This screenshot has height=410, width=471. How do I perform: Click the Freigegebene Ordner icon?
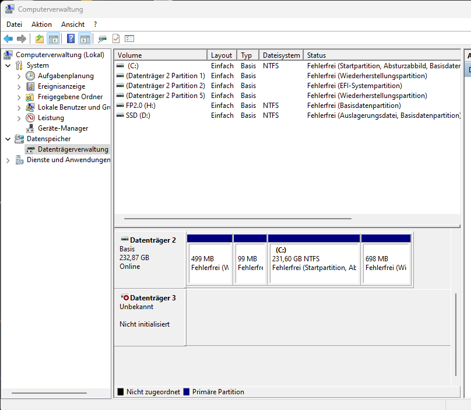pos(30,97)
